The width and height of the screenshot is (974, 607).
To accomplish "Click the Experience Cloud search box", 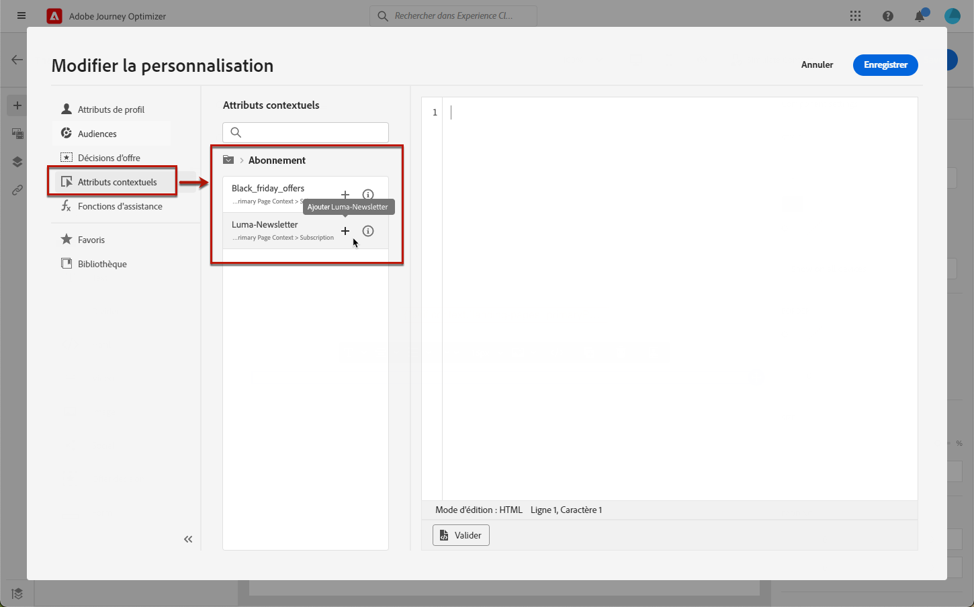I will point(453,16).
